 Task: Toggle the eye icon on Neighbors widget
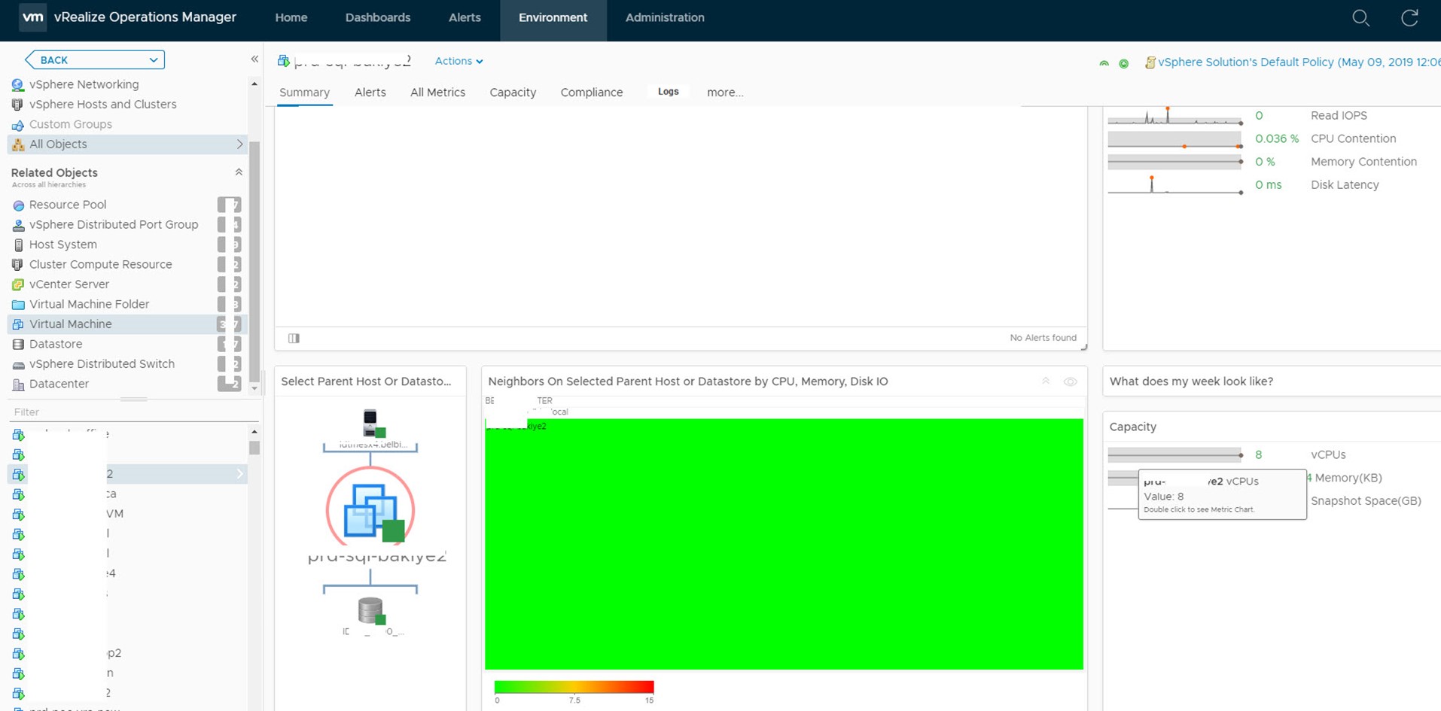1070,382
